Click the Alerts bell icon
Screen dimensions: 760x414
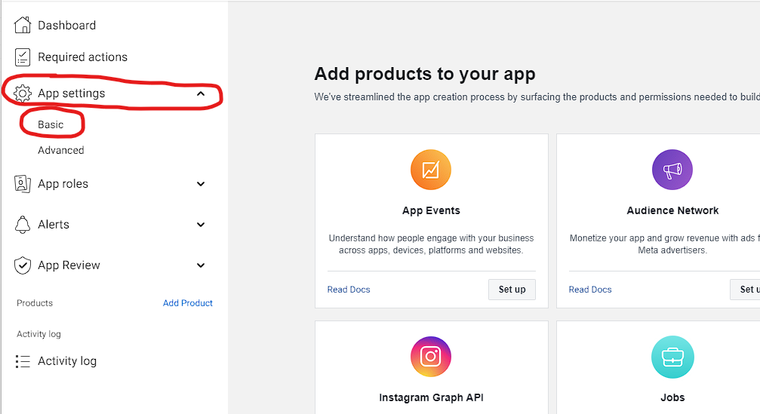pos(23,225)
